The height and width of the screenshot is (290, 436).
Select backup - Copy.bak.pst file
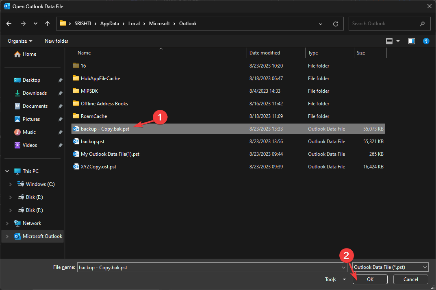tap(228, 129)
